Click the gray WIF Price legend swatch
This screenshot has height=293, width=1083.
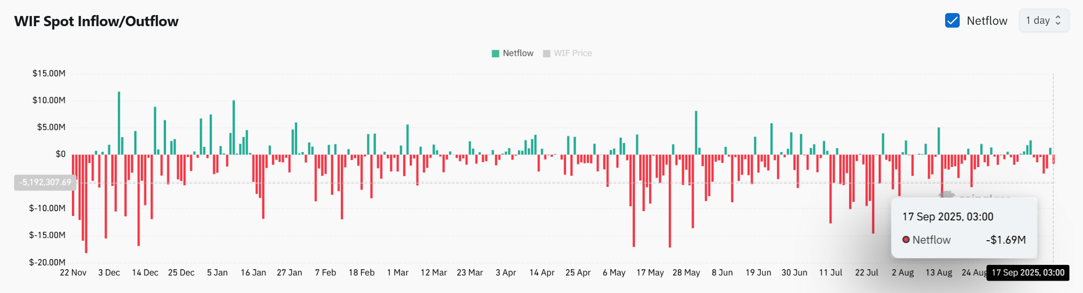coord(547,53)
